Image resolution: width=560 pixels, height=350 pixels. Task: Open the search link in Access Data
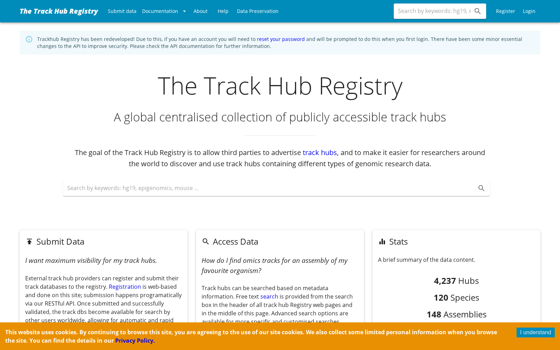269,296
